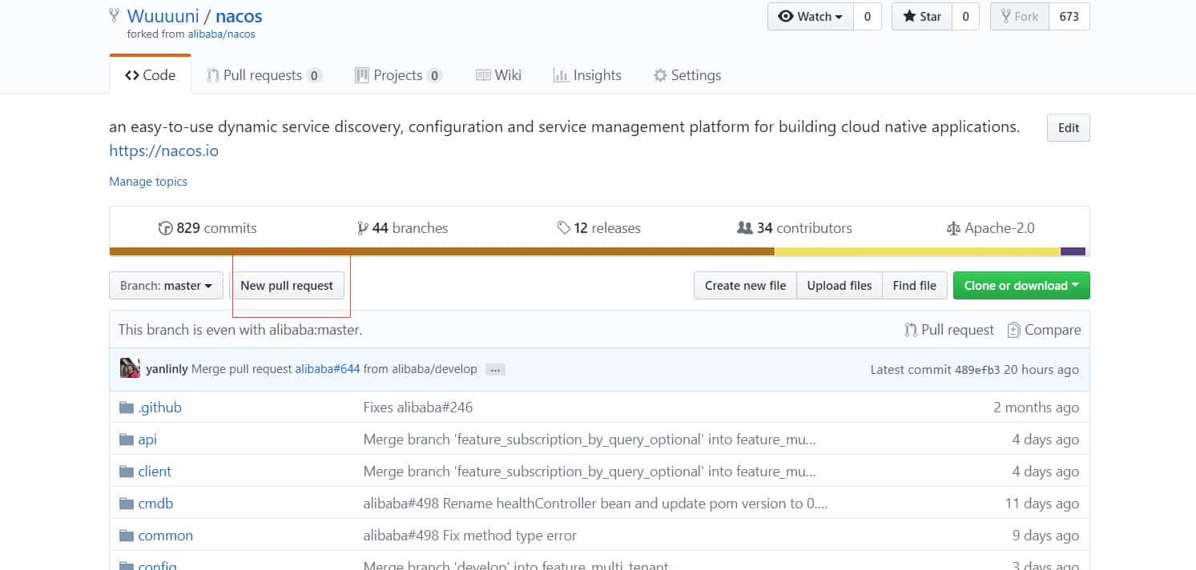Open the .github folder icon

coord(126,407)
